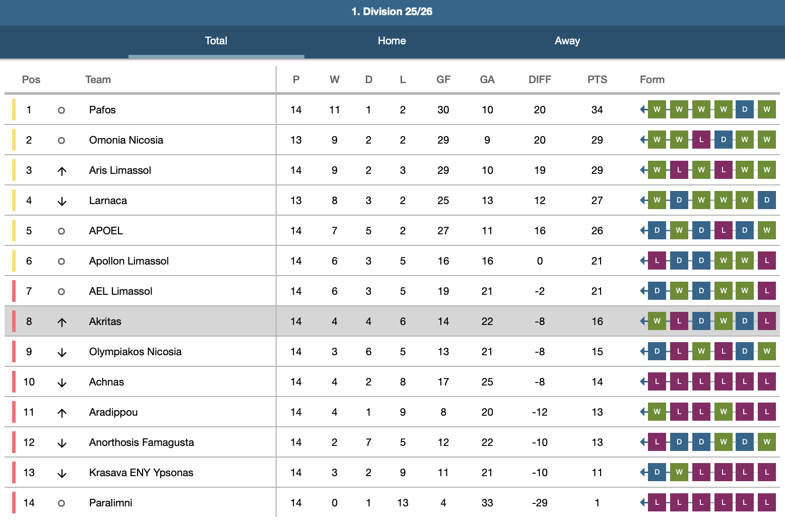Switch to the Away standings tab
The height and width of the screenshot is (521, 785).
click(x=567, y=41)
